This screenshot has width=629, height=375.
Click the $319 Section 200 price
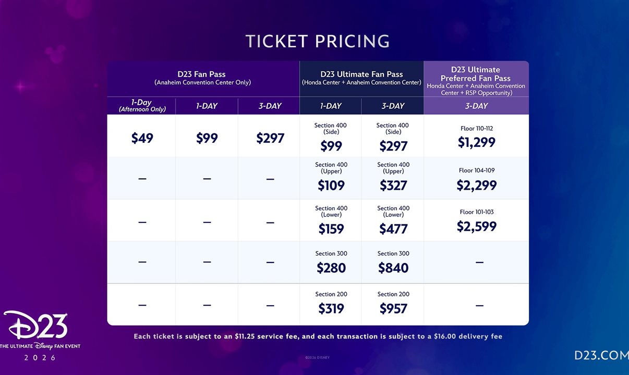[x=331, y=308]
